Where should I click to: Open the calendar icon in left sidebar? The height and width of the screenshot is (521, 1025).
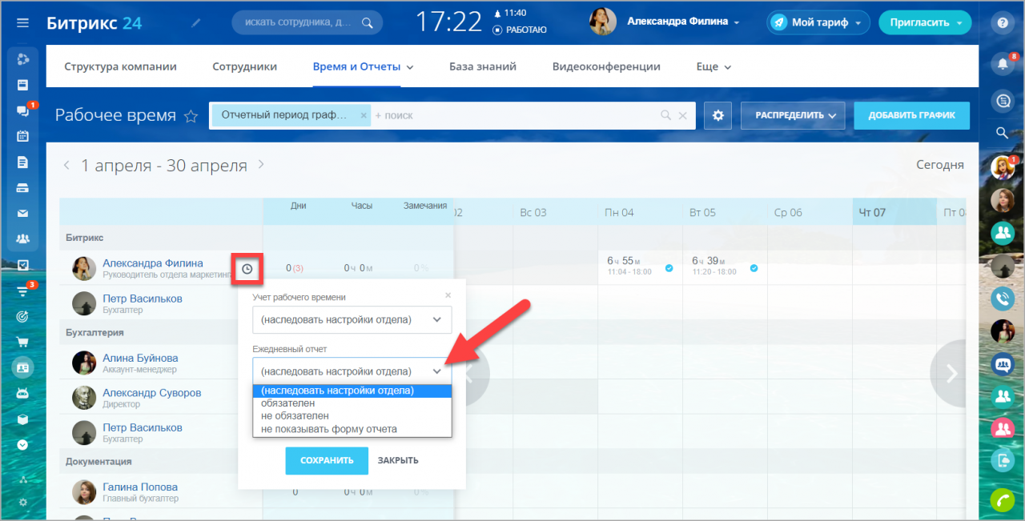tap(22, 136)
